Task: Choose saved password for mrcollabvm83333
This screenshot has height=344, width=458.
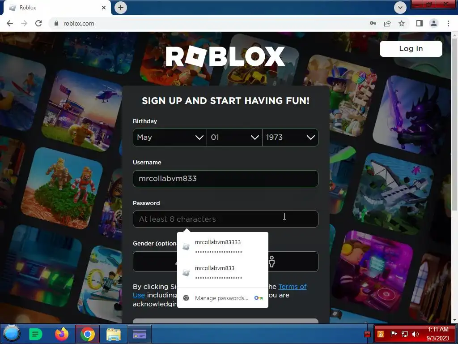Action: (x=223, y=247)
